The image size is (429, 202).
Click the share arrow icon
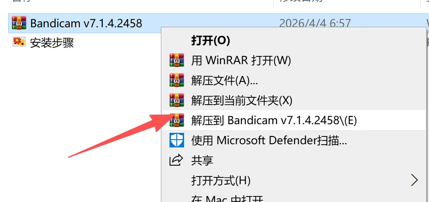[176, 160]
